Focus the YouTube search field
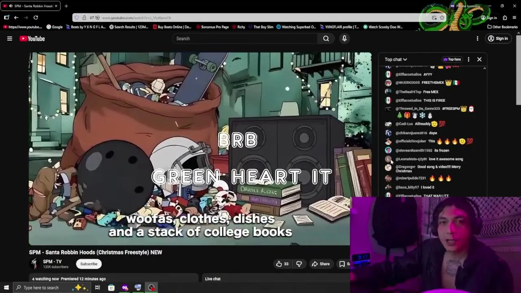 [x=245, y=39]
